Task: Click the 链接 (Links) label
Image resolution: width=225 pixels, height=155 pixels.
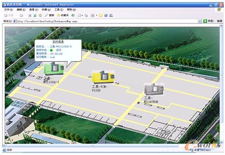Action: [219, 21]
